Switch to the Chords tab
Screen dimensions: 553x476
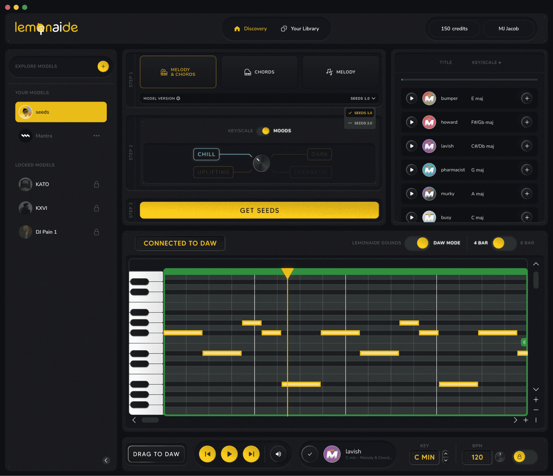click(x=260, y=72)
